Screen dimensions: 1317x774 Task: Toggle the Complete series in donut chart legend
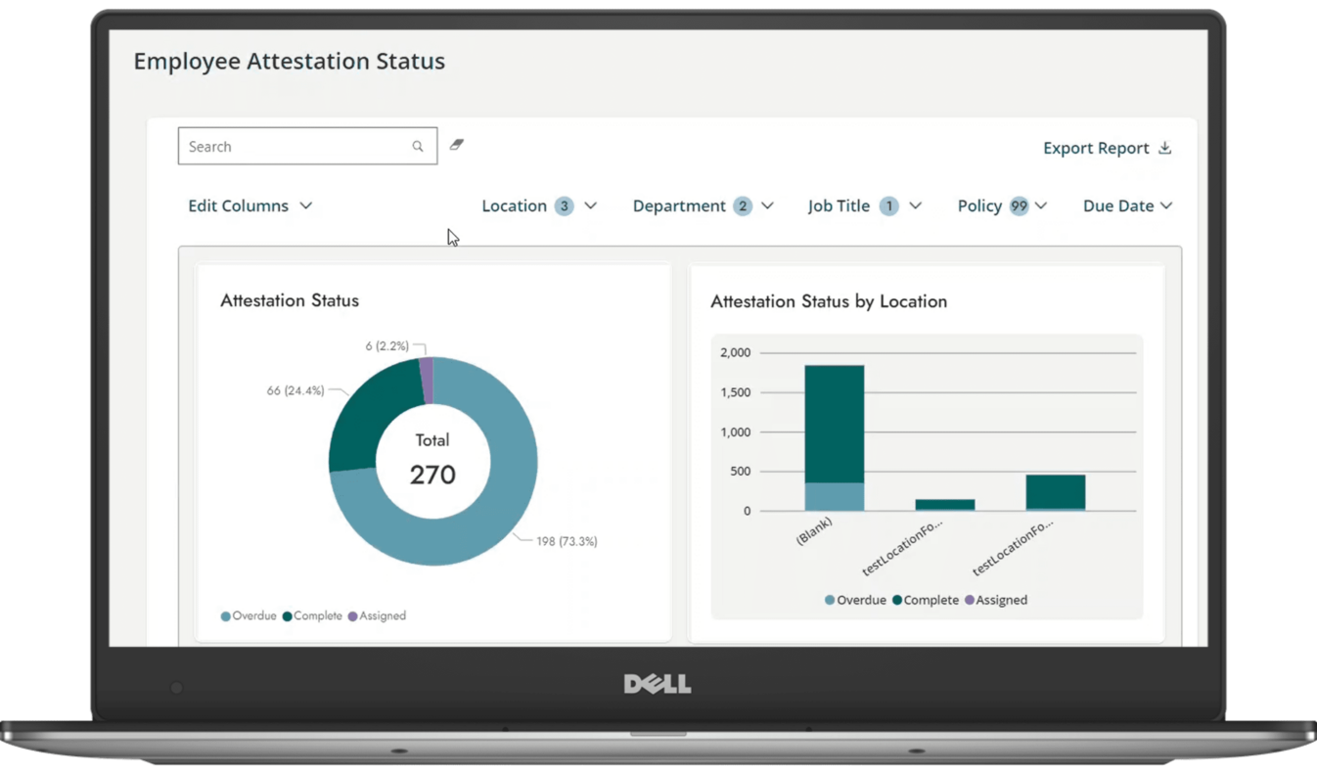coord(286,615)
